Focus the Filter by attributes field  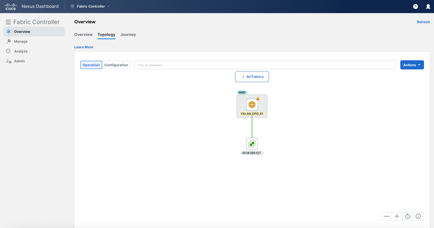pos(265,65)
